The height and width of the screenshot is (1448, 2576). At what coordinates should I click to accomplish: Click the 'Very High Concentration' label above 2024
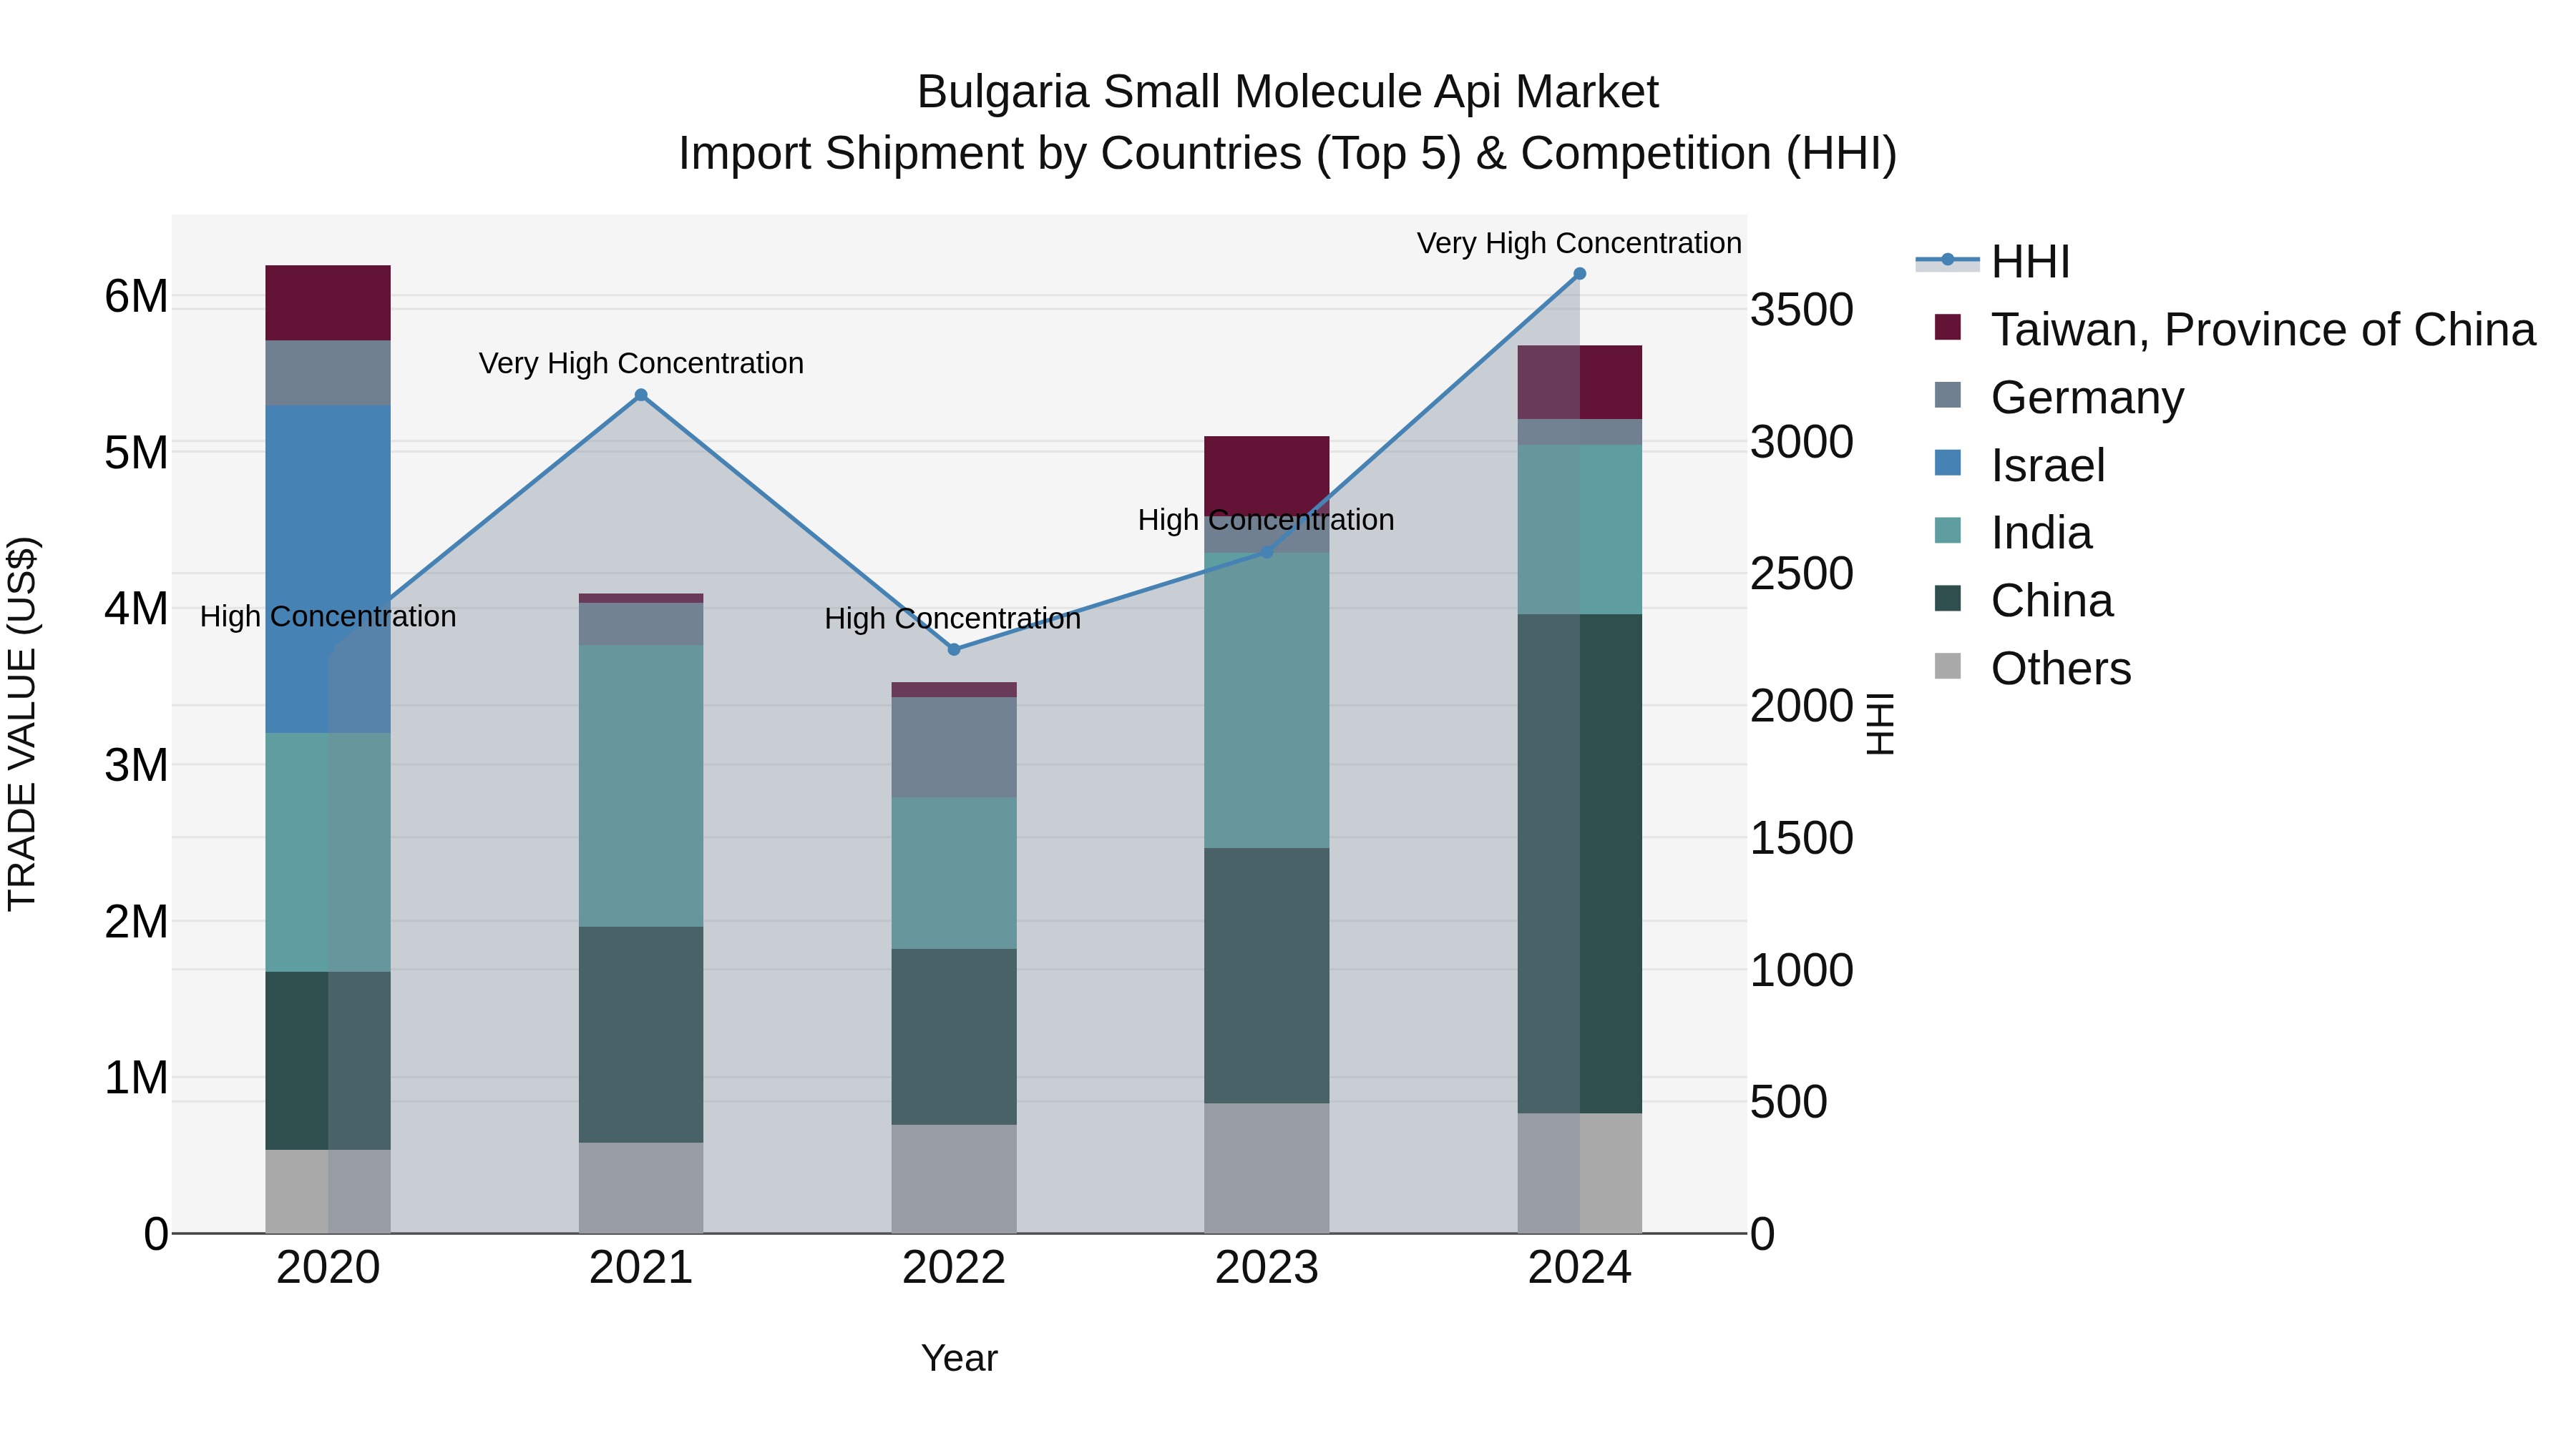(x=1580, y=243)
